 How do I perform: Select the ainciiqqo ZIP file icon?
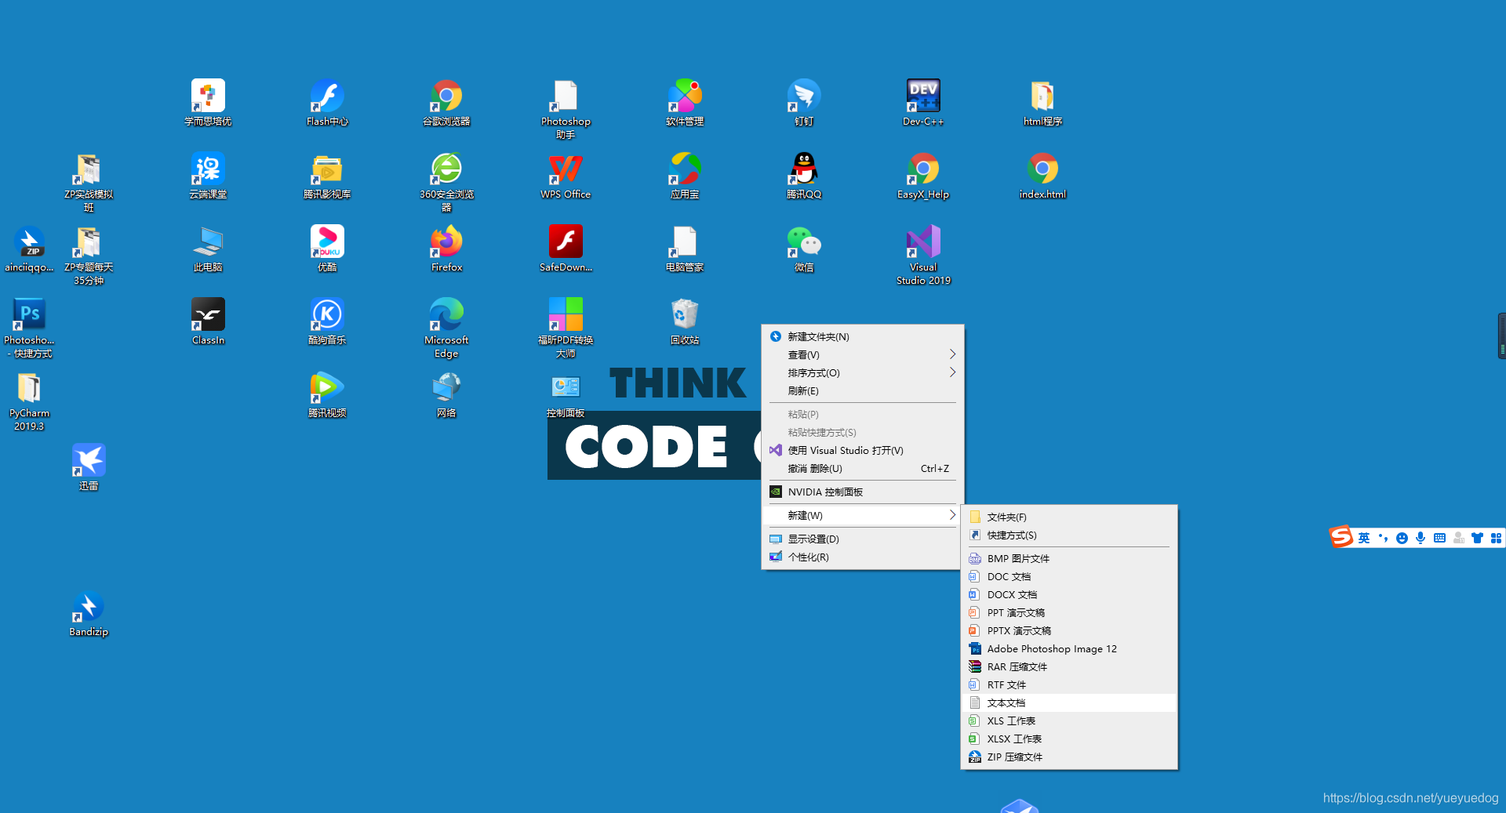[x=29, y=248]
